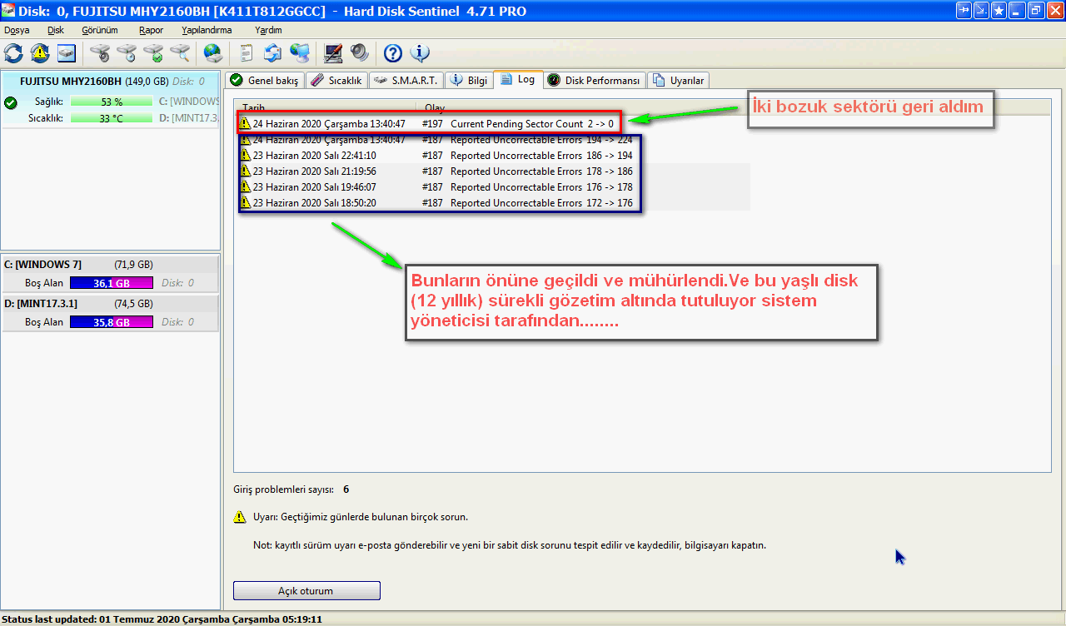Click the warning icon on the 23 Haziran 22:41:10 row
1066x626 pixels.
[245, 155]
